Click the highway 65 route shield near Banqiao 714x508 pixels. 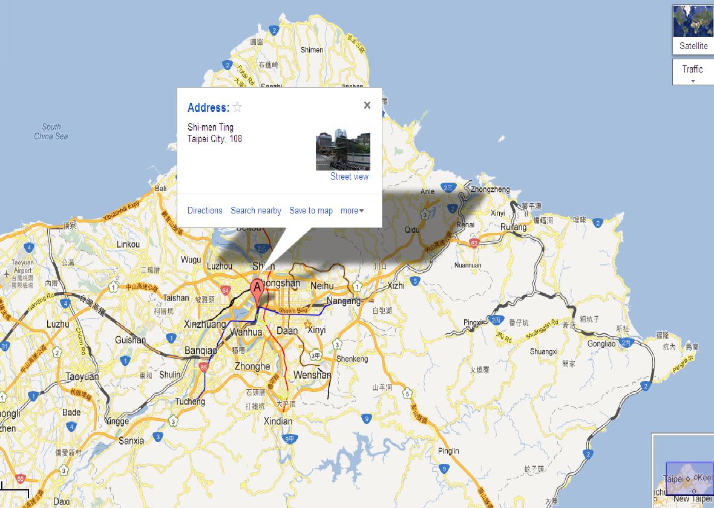[x=202, y=365]
